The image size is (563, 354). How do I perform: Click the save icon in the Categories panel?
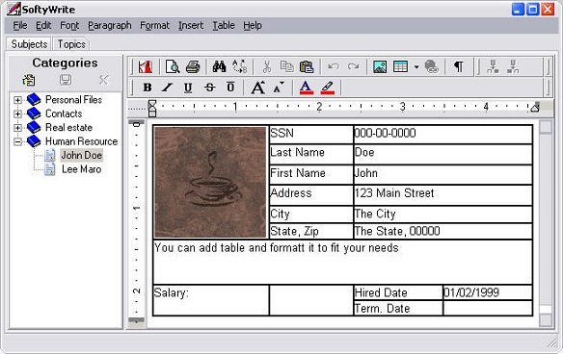66,80
